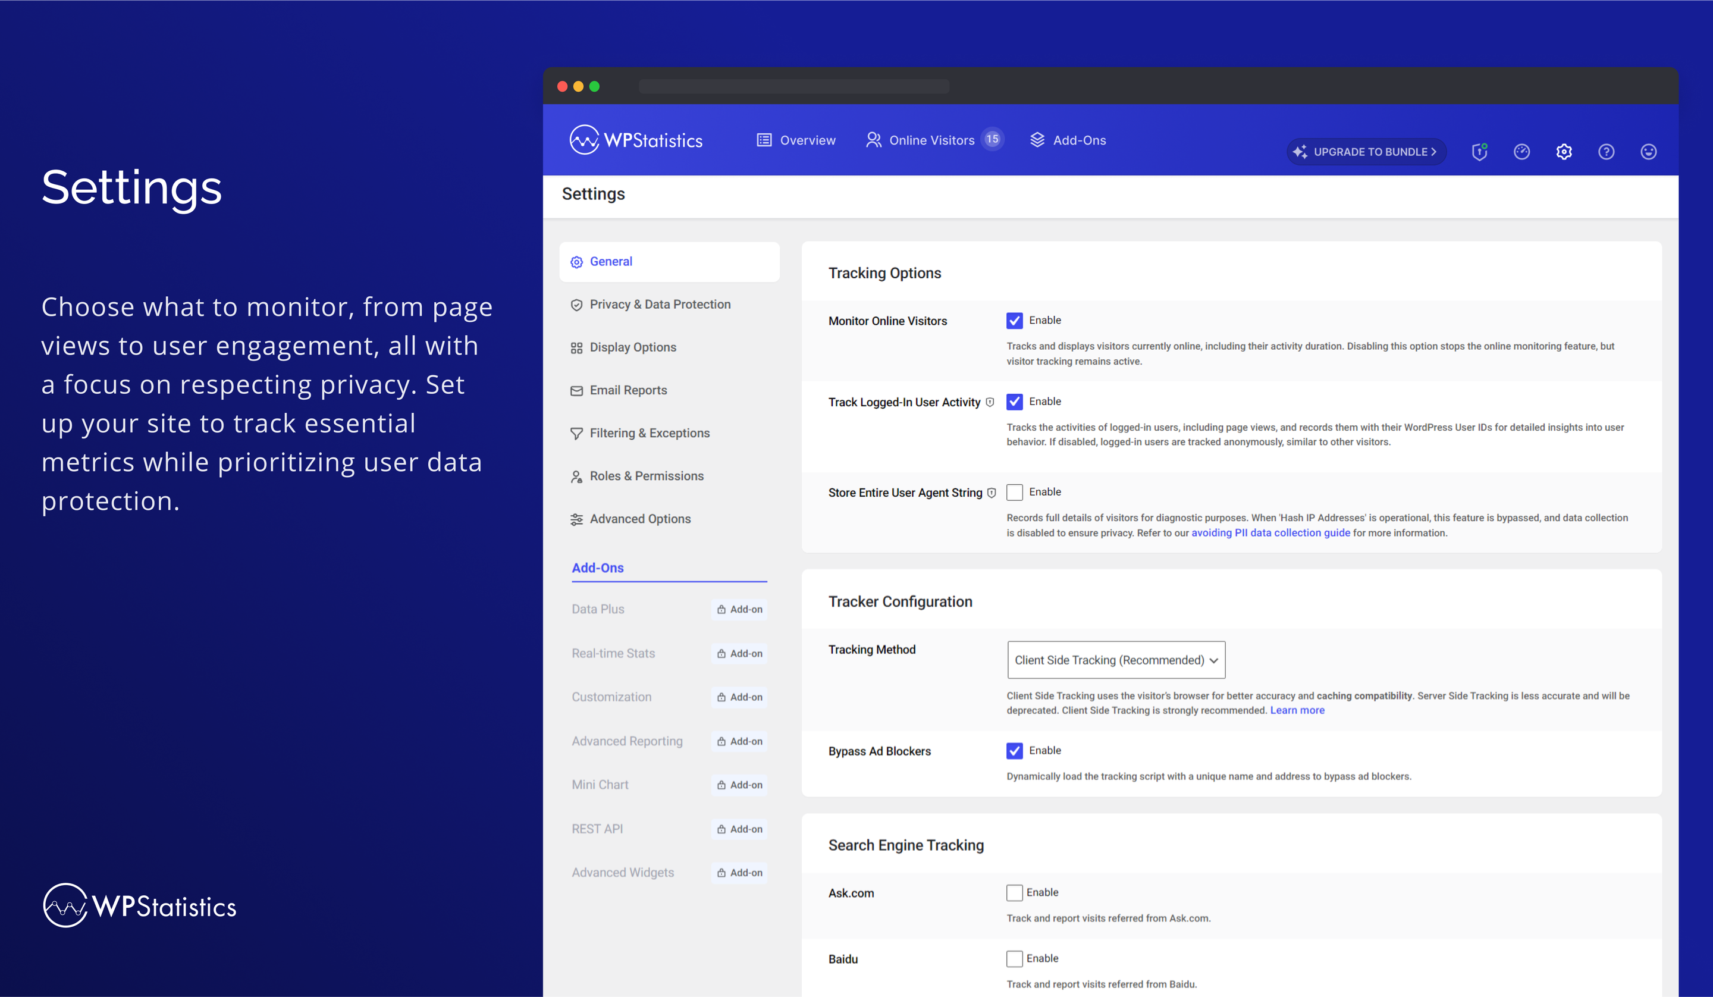Click the Filtering funnel icon
The height and width of the screenshot is (997, 1713).
(576, 433)
